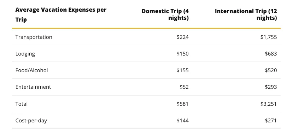
Task: Click the $224 domestic transportation value
Action: click(x=182, y=37)
